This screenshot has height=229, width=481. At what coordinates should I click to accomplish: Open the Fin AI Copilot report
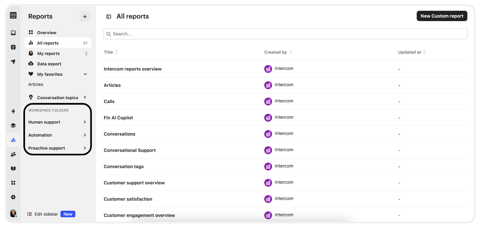tap(118, 118)
